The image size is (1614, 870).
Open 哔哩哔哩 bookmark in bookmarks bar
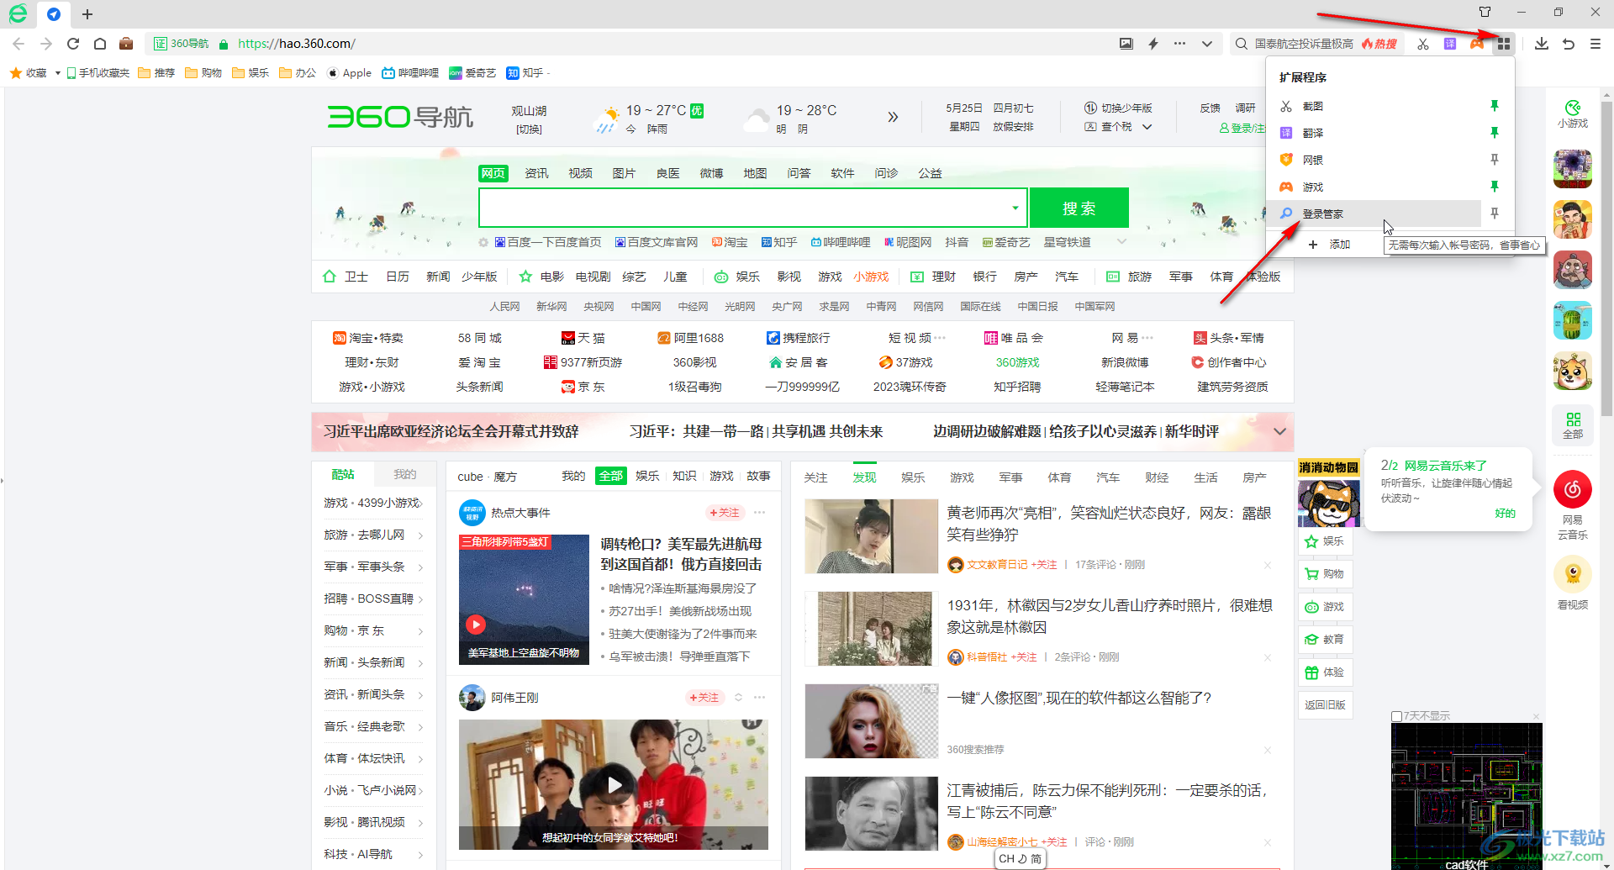410,73
